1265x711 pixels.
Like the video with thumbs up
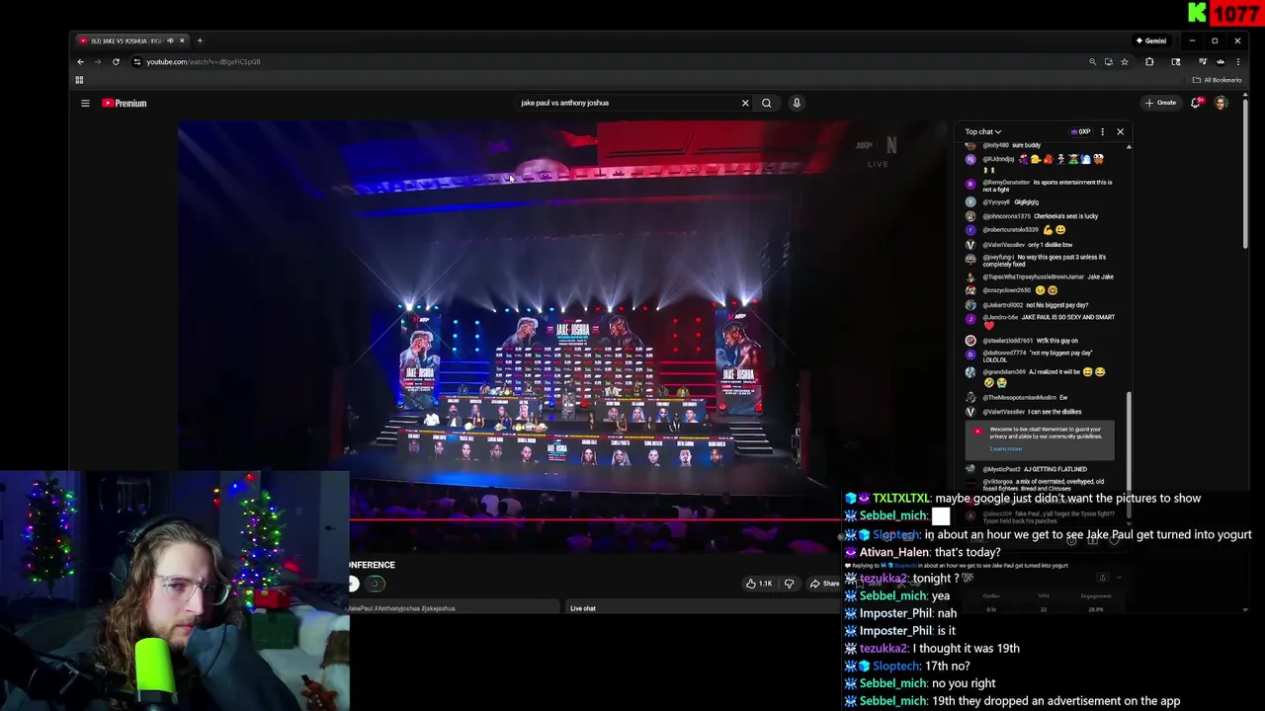759,584
